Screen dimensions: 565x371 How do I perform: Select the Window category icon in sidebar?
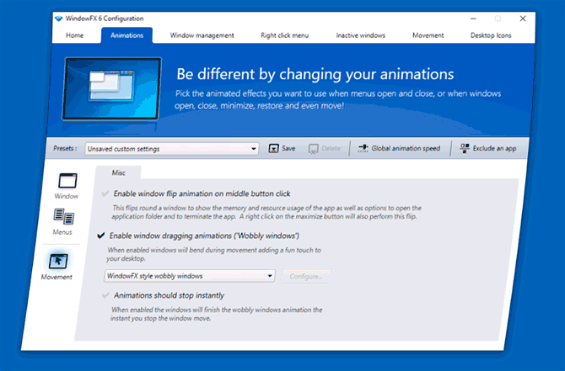[67, 181]
